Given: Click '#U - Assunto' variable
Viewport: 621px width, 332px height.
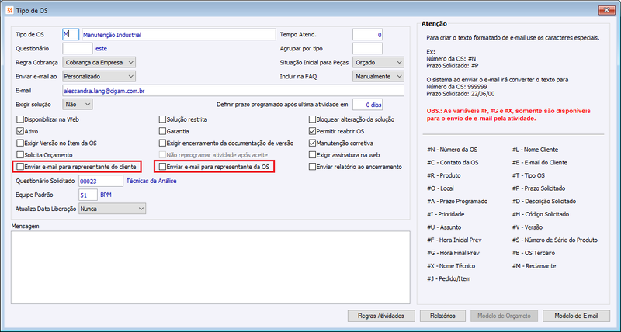Looking at the screenshot, I should (444, 227).
